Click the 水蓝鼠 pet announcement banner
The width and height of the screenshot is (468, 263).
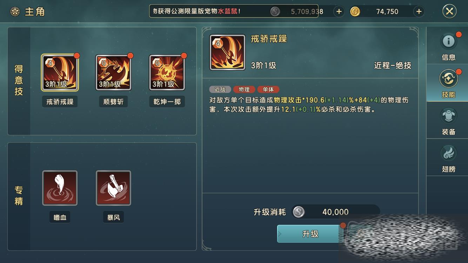click(234, 11)
